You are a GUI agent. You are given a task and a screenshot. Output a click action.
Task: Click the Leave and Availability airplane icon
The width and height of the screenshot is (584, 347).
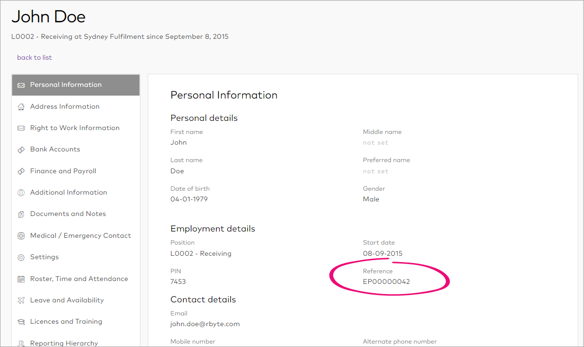tap(21, 300)
